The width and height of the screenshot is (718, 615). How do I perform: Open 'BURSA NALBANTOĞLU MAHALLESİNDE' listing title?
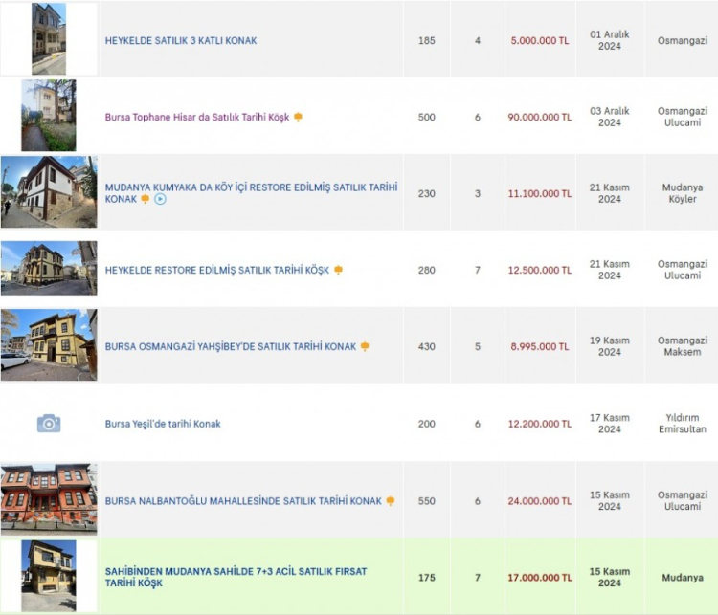click(243, 501)
